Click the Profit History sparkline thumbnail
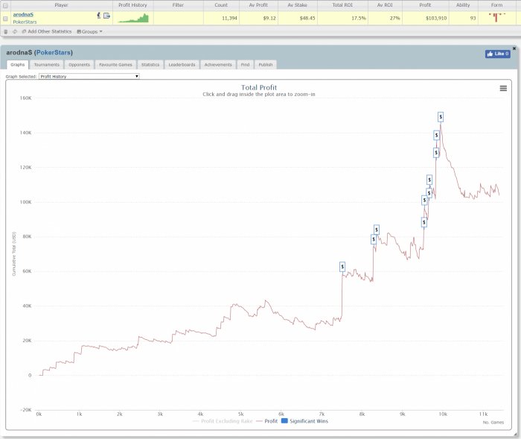This screenshot has width=521, height=439. click(x=134, y=17)
